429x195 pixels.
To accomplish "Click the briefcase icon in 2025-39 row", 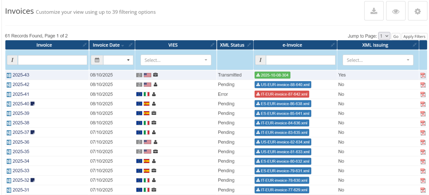I will click(154, 113).
